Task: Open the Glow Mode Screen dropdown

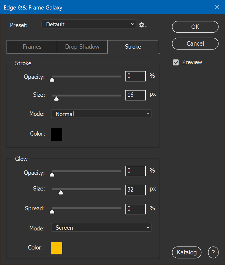Action: pos(101,227)
